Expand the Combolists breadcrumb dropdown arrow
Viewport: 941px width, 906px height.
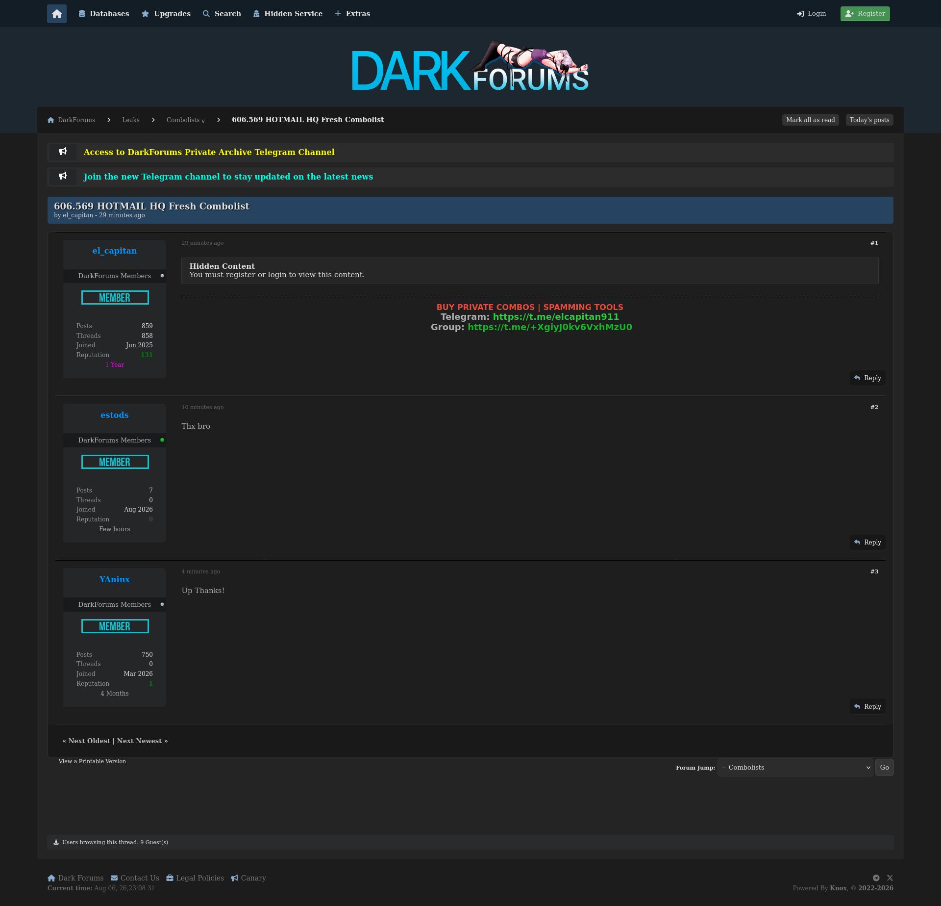203,121
